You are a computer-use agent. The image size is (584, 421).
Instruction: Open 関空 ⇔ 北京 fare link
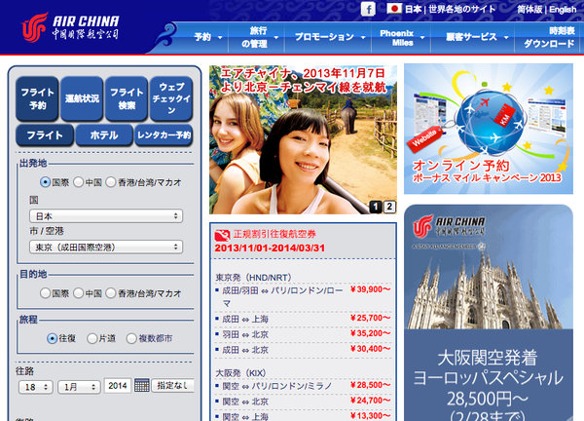click(x=245, y=402)
